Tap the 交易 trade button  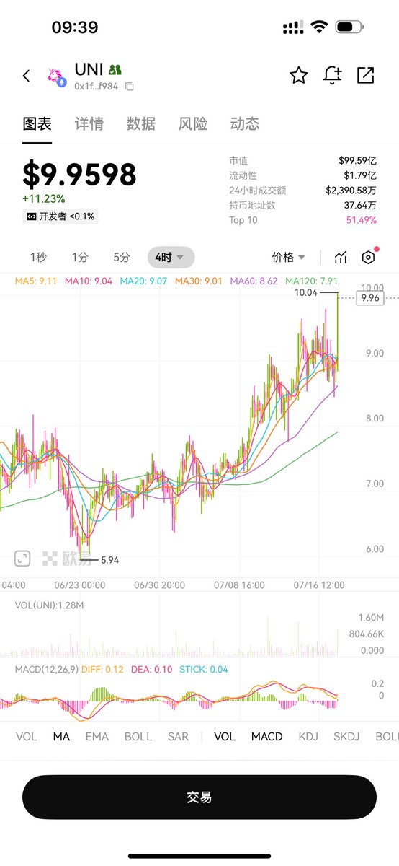coord(199,797)
